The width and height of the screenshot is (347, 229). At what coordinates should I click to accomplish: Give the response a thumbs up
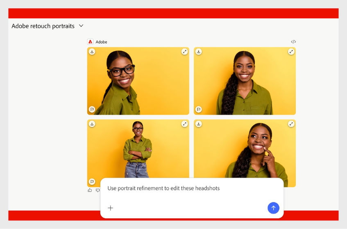90,190
